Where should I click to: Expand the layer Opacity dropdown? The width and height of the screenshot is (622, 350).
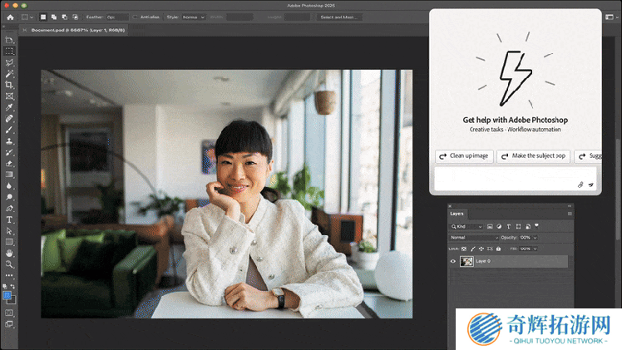[x=535, y=237]
